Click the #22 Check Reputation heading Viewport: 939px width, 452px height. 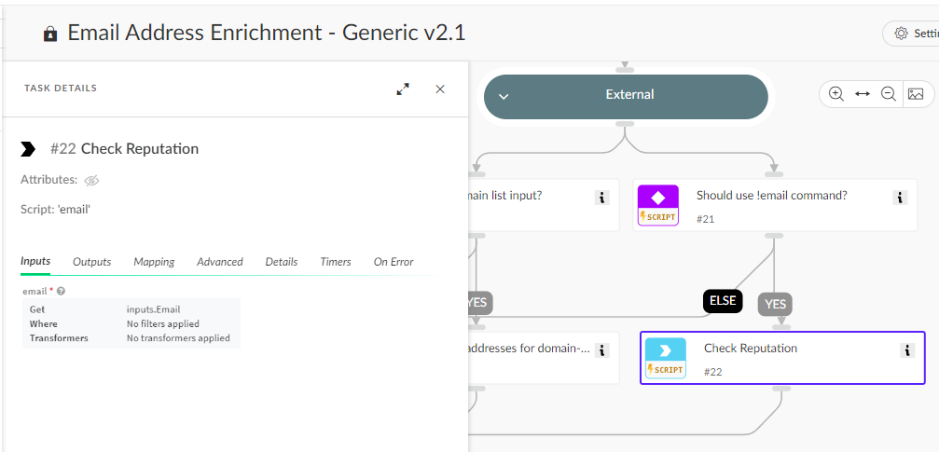pyautogui.click(x=125, y=149)
